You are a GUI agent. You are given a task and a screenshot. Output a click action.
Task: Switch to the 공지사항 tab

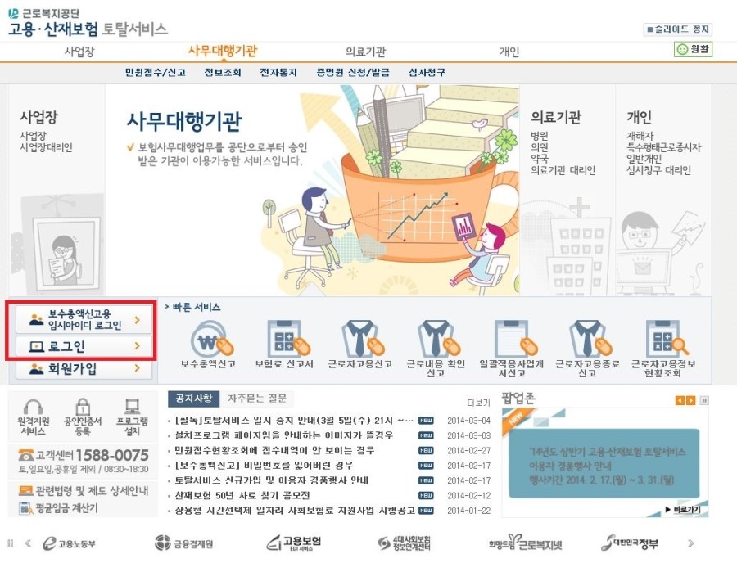193,399
